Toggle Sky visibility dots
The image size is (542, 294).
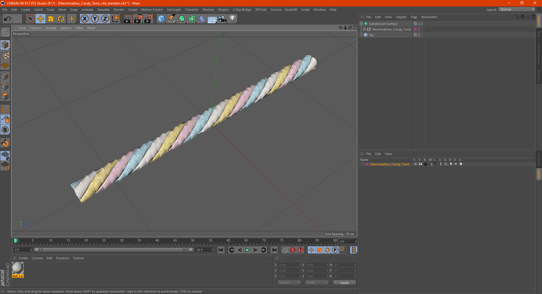coord(419,35)
